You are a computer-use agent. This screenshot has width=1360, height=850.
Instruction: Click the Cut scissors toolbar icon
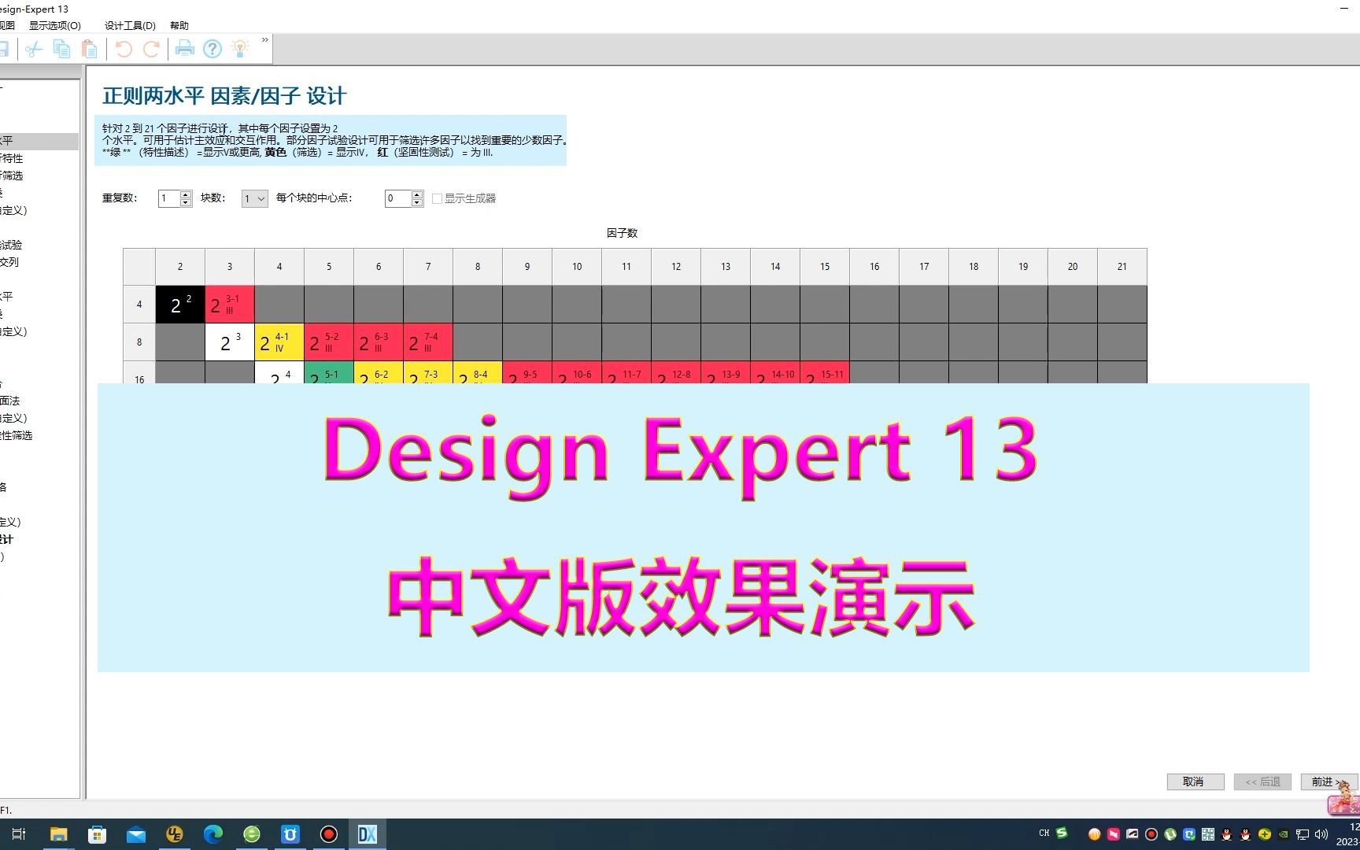click(33, 50)
